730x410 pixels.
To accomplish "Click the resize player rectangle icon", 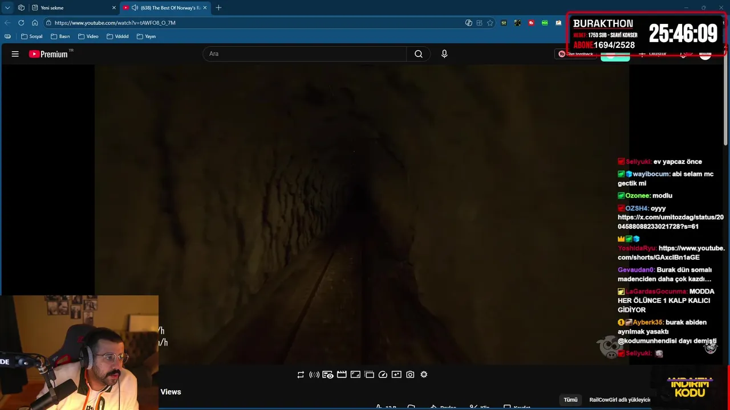I will 355,375.
